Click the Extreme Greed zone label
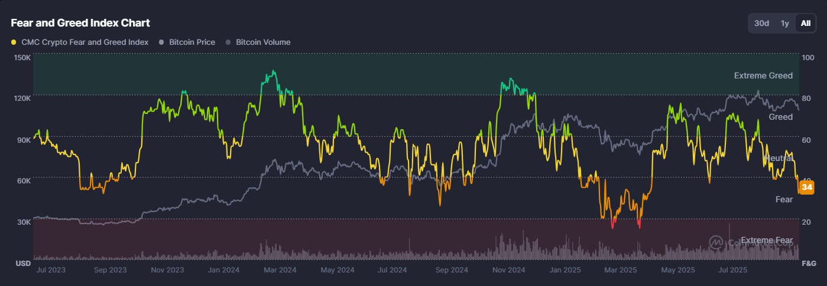 [763, 76]
